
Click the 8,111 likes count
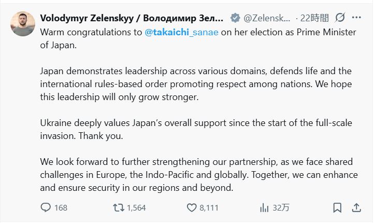pos(209,207)
